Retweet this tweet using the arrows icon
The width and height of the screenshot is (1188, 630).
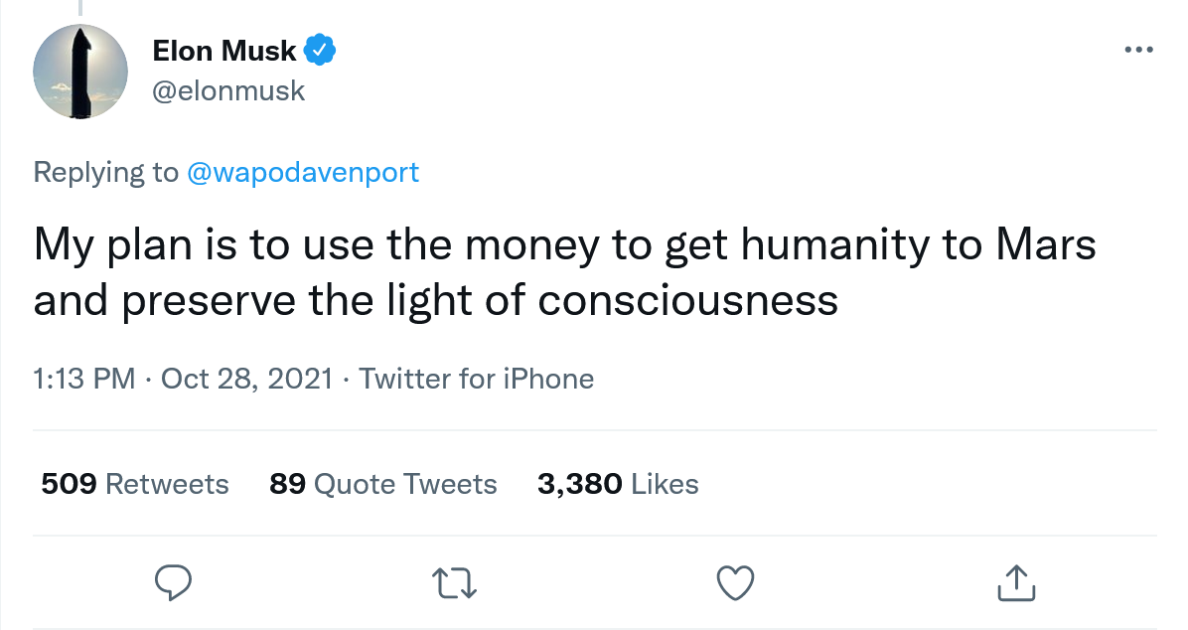tap(456, 582)
